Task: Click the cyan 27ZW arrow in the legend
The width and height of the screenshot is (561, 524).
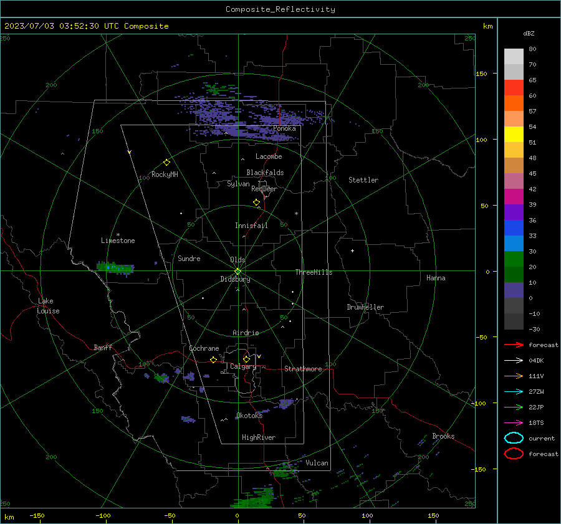Action: point(514,392)
